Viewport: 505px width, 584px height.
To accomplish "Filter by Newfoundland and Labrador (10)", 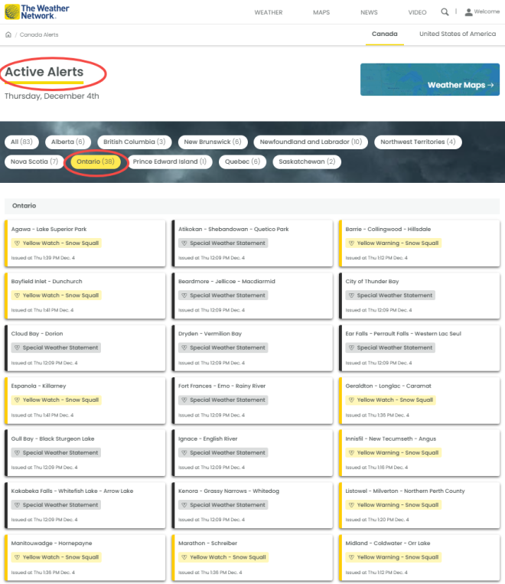I will point(311,142).
